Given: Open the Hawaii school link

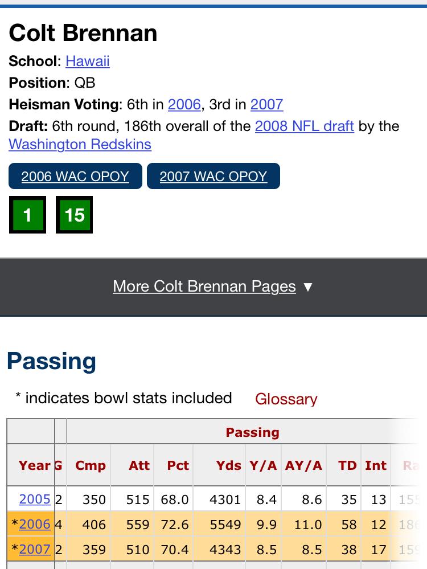Looking at the screenshot, I should tap(88, 61).
